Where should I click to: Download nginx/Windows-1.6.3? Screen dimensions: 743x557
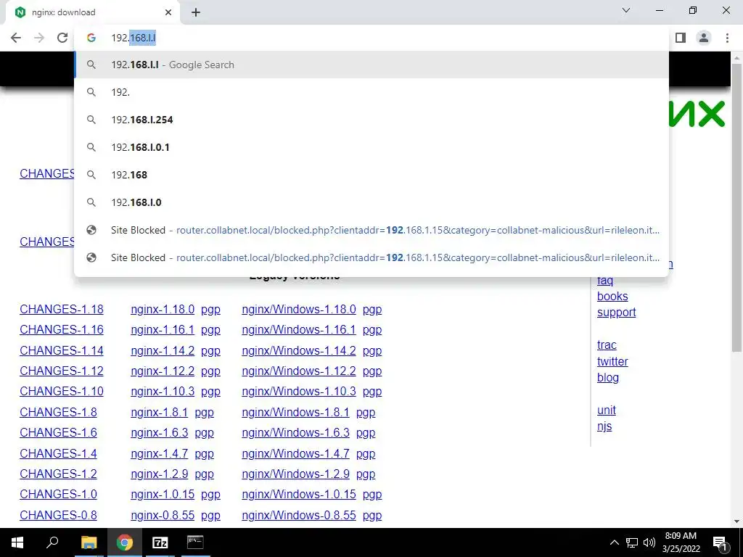coord(296,432)
